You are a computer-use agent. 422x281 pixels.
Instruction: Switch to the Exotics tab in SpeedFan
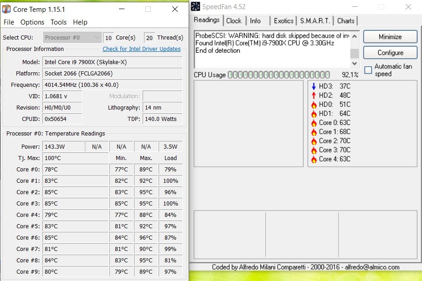(x=283, y=21)
